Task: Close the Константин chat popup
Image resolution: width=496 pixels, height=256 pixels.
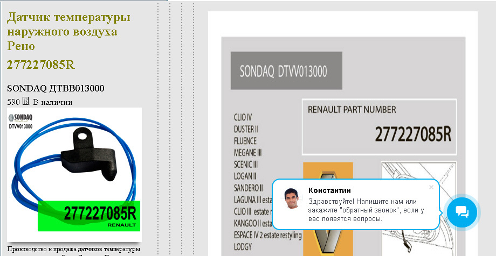Action: (431, 188)
